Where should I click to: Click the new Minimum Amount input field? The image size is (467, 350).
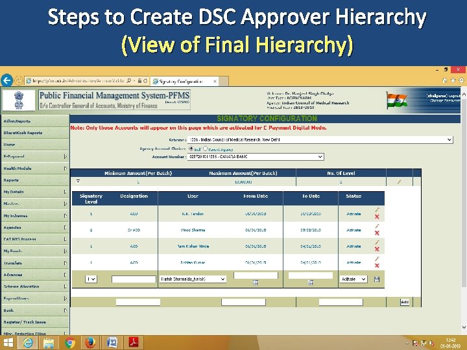138,302
